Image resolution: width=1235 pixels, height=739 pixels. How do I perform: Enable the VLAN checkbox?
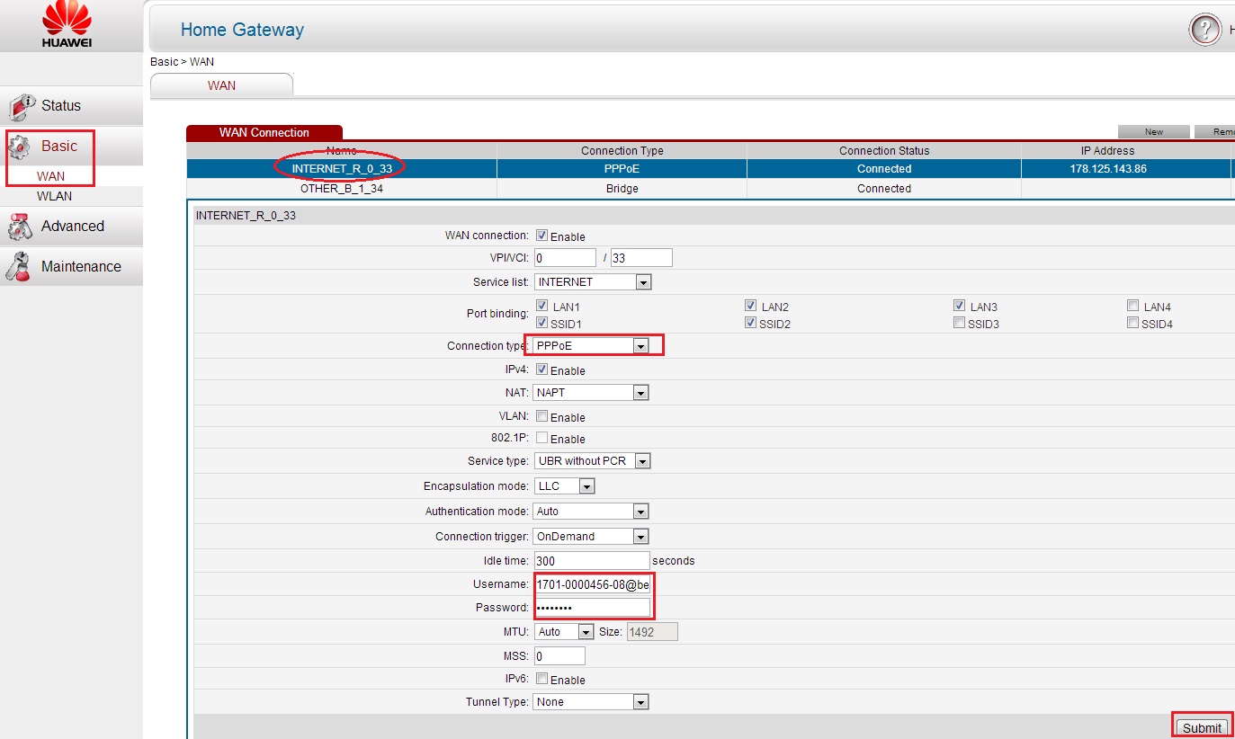pos(542,416)
